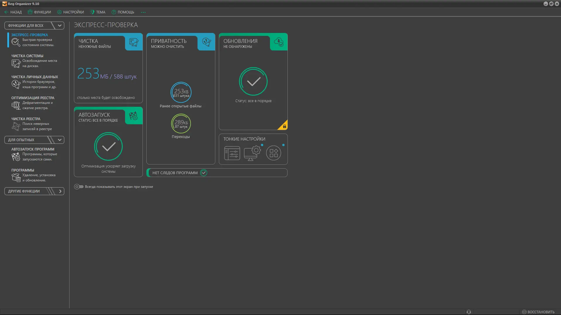Screen dimensions: 561x315
Task: Expand the 'Другие функции' section
Action: (x=60, y=191)
